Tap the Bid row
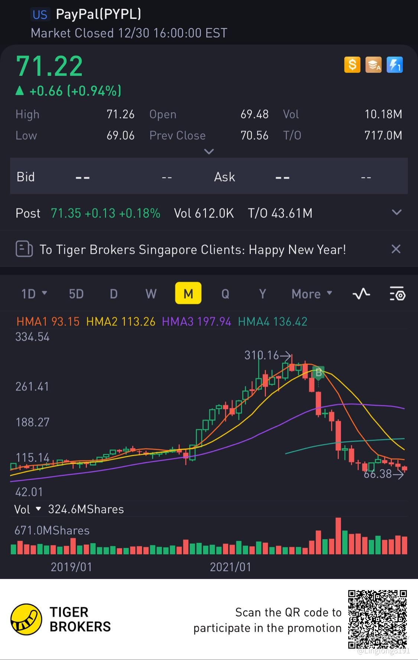Image resolution: width=418 pixels, height=660 pixels. click(x=209, y=176)
